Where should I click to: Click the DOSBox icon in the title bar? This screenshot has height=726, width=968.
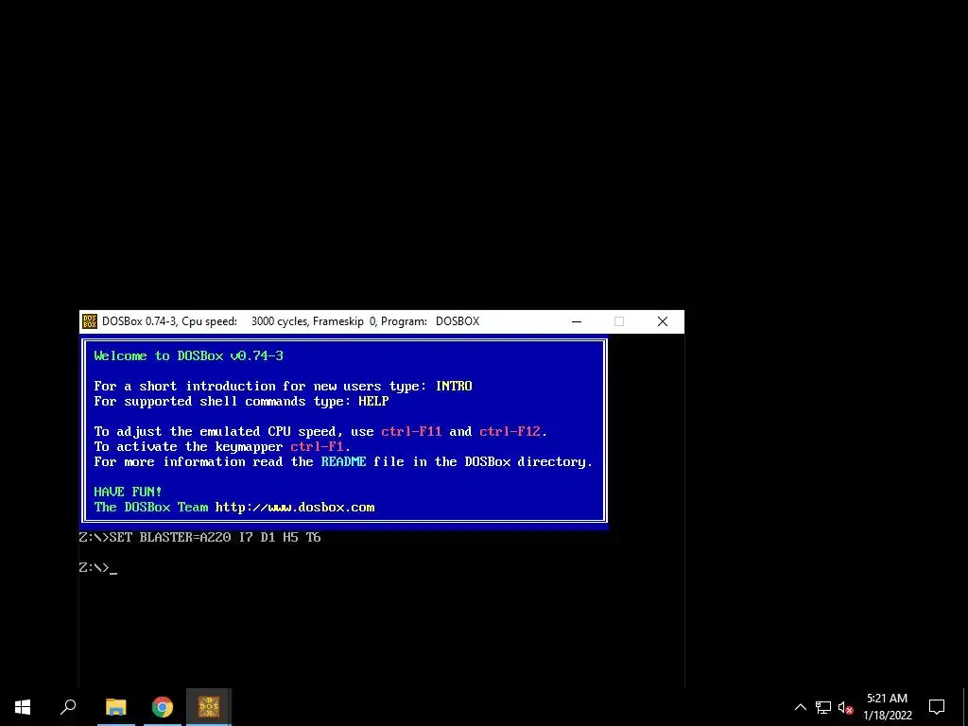click(90, 321)
